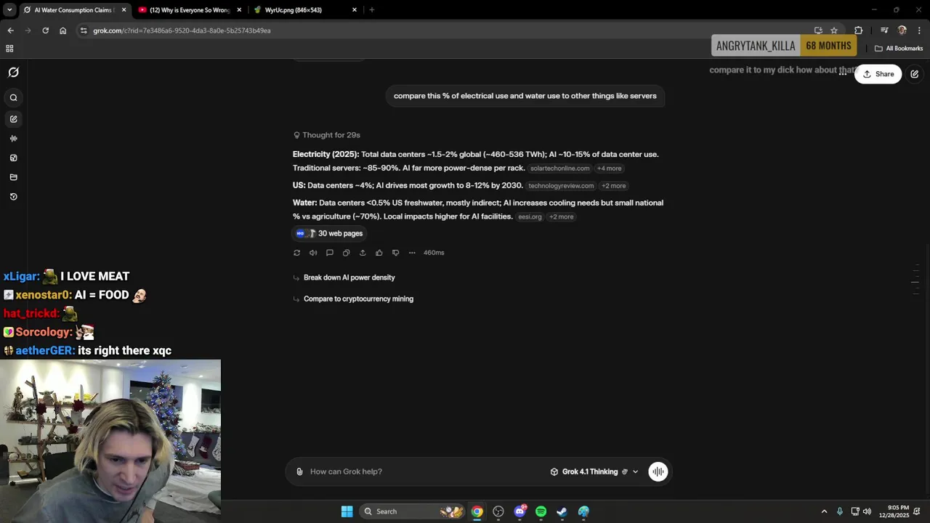Expand the Grok 4.1 Thinking model selector
930x523 pixels.
tap(594, 471)
